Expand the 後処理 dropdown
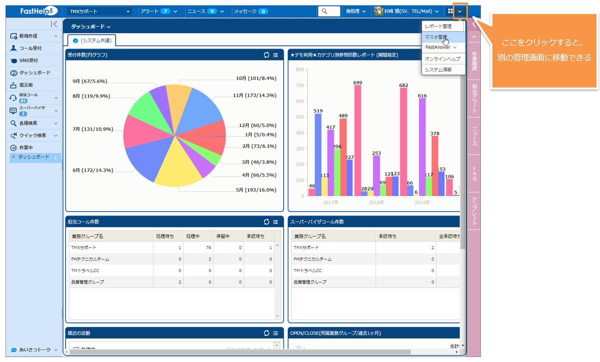This screenshot has width=600, height=362. tap(355, 11)
